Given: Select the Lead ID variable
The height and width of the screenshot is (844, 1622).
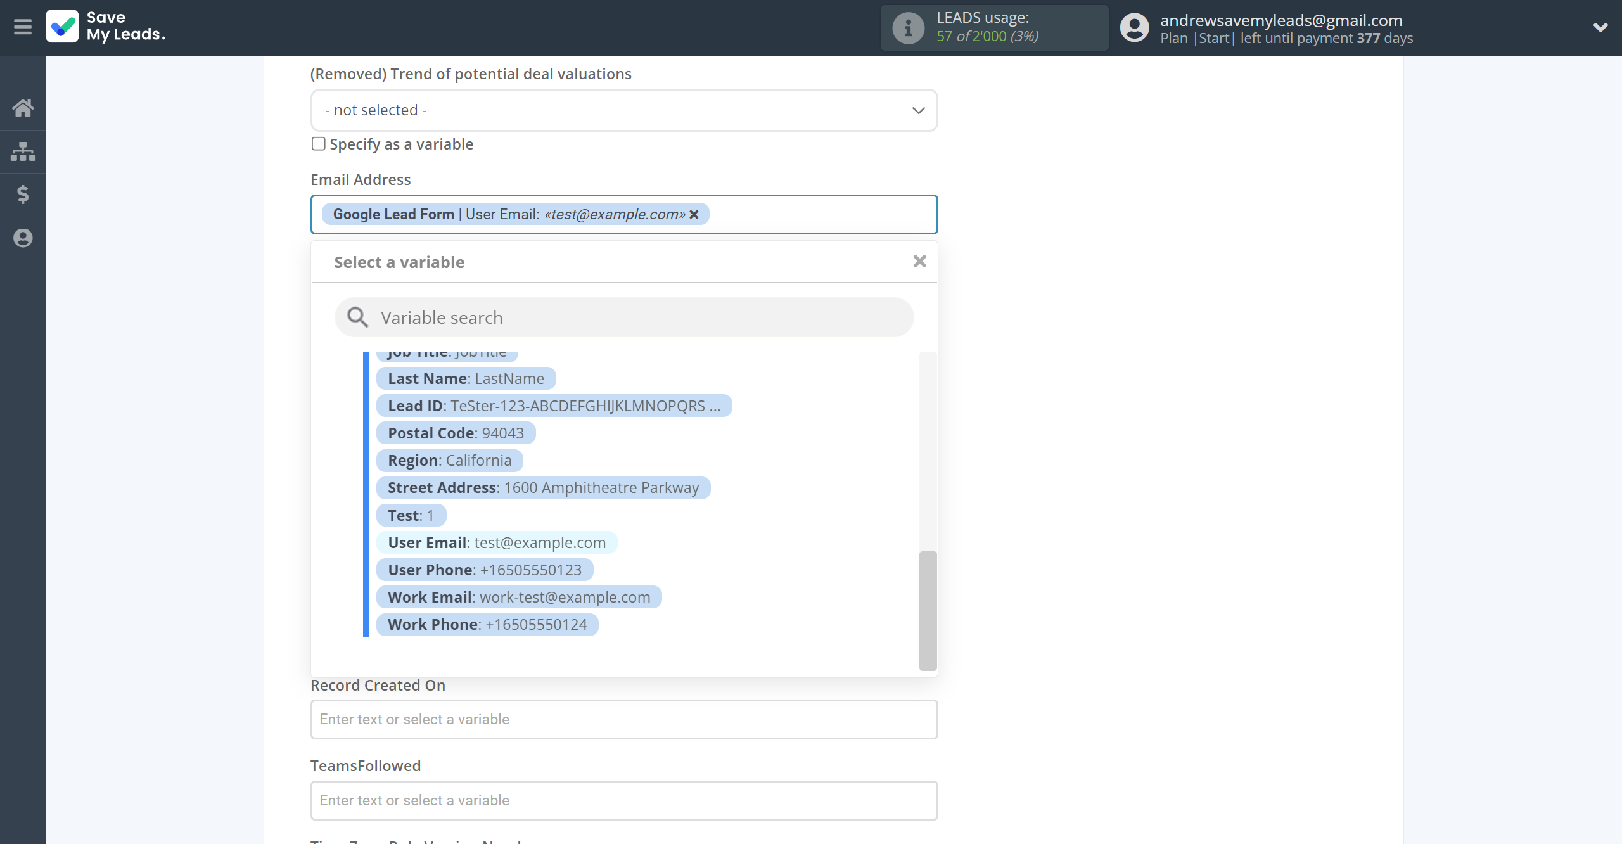Looking at the screenshot, I should click(554, 406).
